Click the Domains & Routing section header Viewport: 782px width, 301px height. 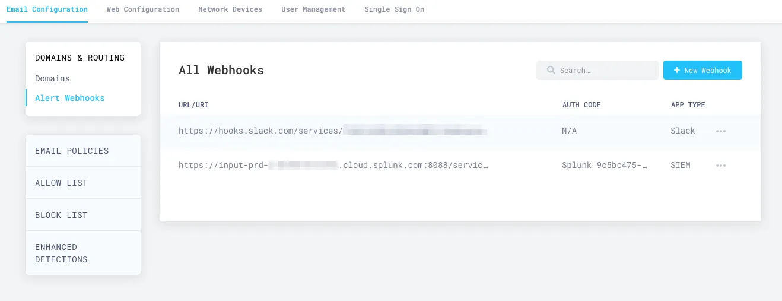(x=80, y=58)
